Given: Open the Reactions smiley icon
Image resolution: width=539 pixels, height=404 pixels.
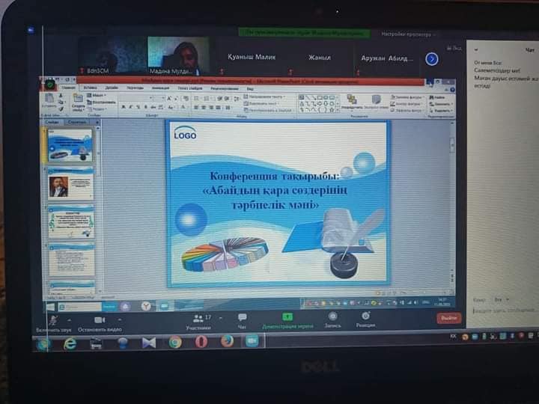Looking at the screenshot, I should pos(365,316).
